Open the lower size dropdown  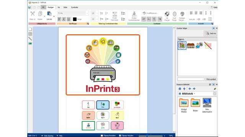point(97,19)
